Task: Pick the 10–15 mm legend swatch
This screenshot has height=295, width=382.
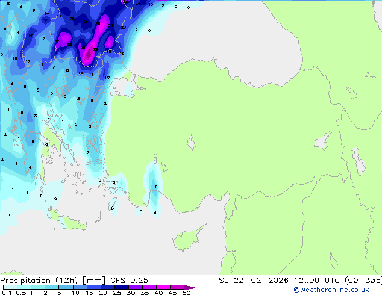Action: point(80,287)
